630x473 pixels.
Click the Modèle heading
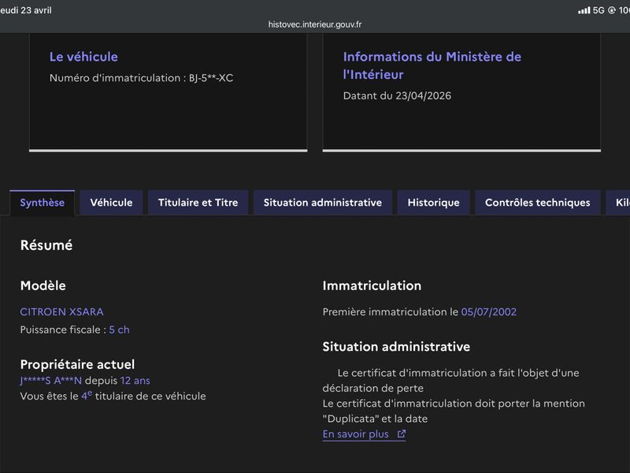[43, 285]
